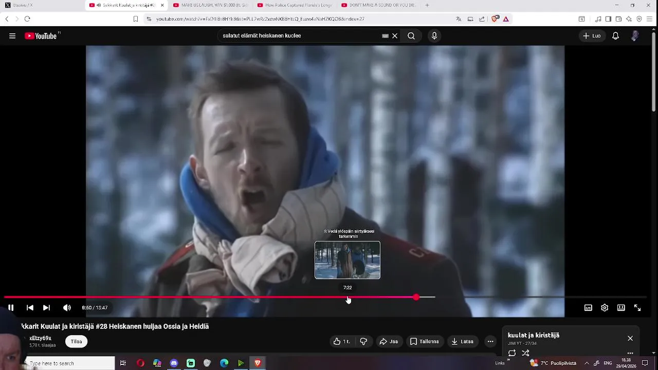658x370 pixels.
Task: Translate this page icon in address bar
Action: click(x=459, y=19)
